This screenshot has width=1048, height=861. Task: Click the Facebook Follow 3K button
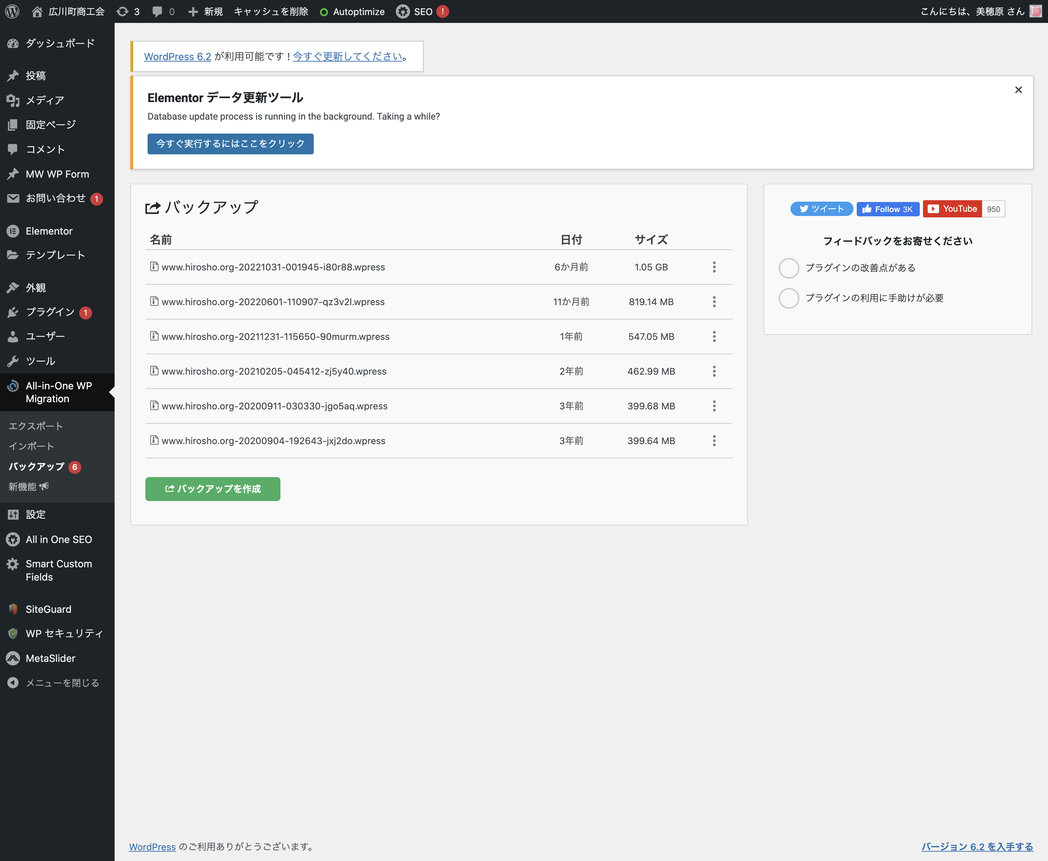[x=888, y=209]
